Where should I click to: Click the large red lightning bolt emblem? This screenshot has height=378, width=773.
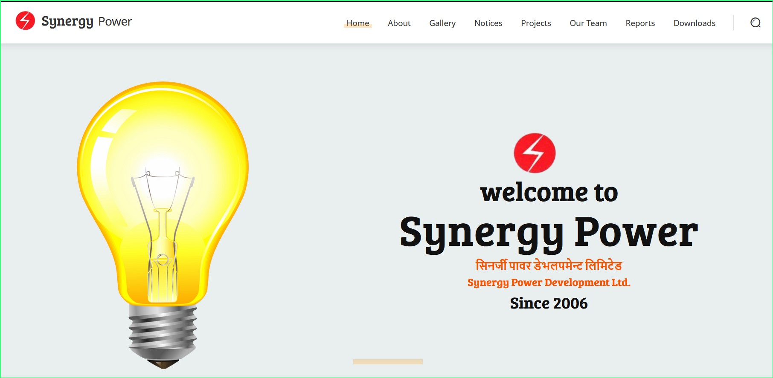[535, 153]
